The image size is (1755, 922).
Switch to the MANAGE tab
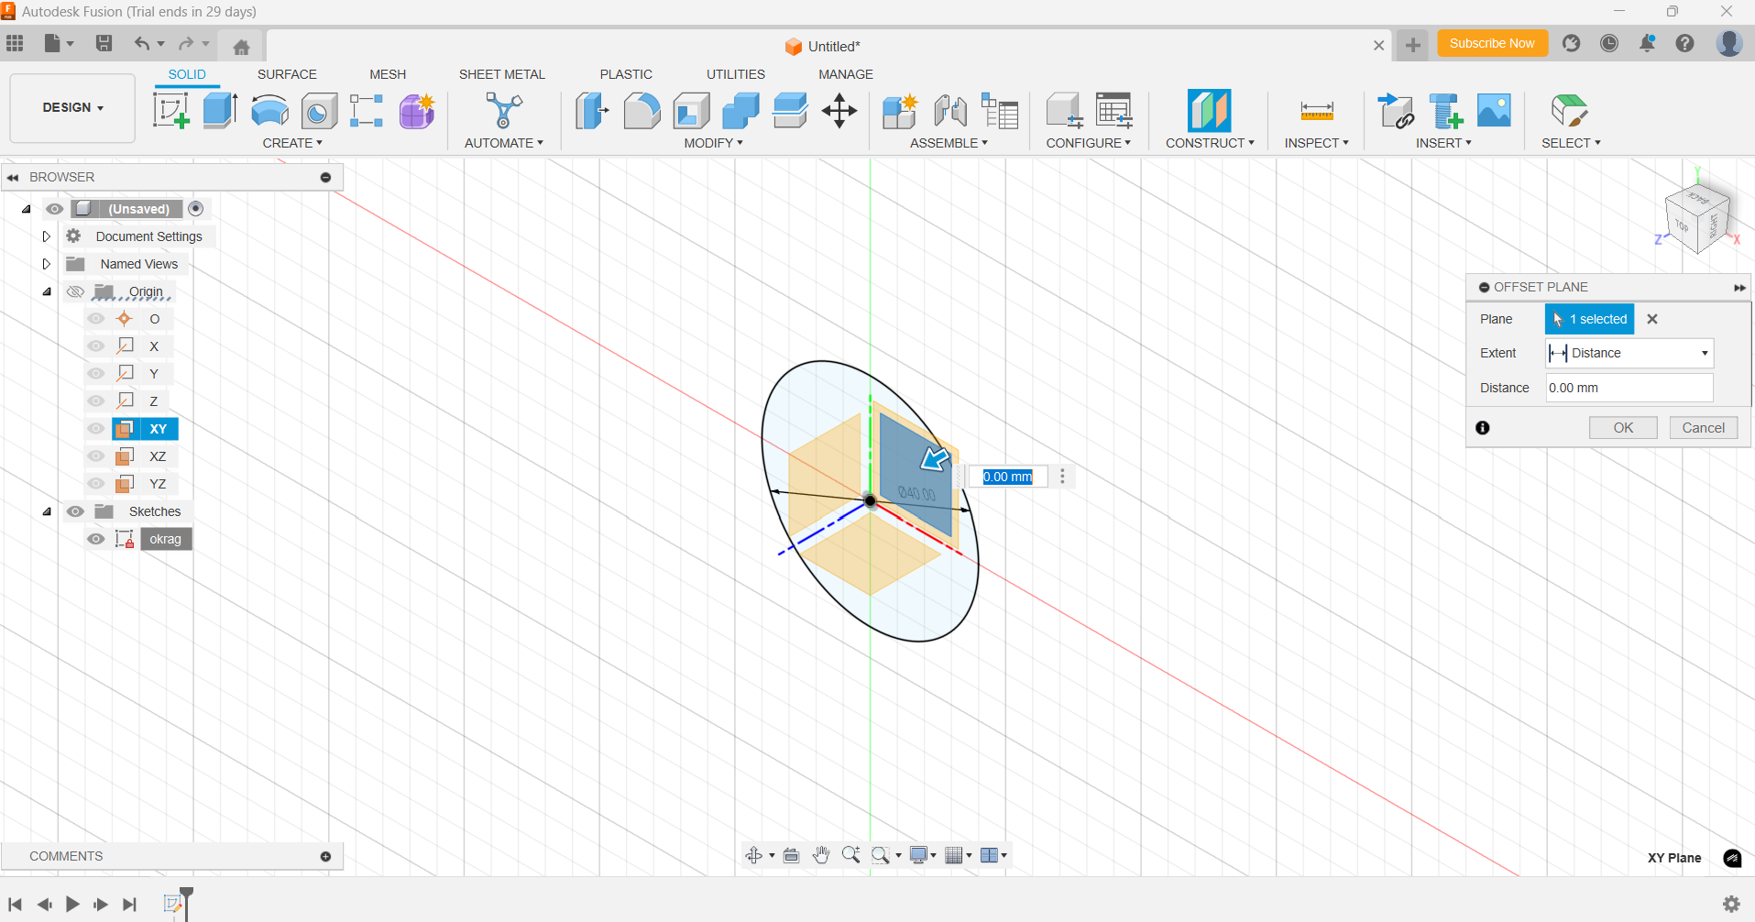click(846, 74)
